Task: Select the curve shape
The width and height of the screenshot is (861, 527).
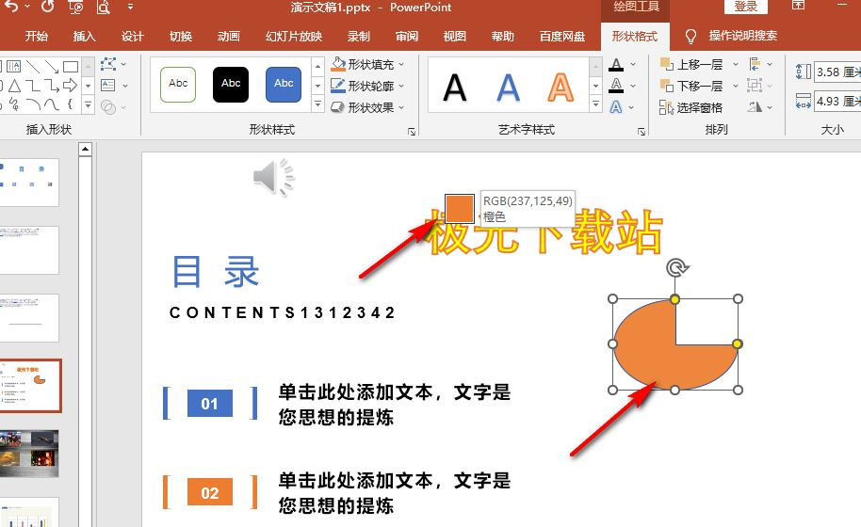Action: (x=52, y=104)
